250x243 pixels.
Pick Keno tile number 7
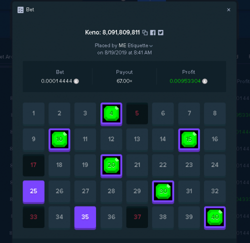(189, 114)
